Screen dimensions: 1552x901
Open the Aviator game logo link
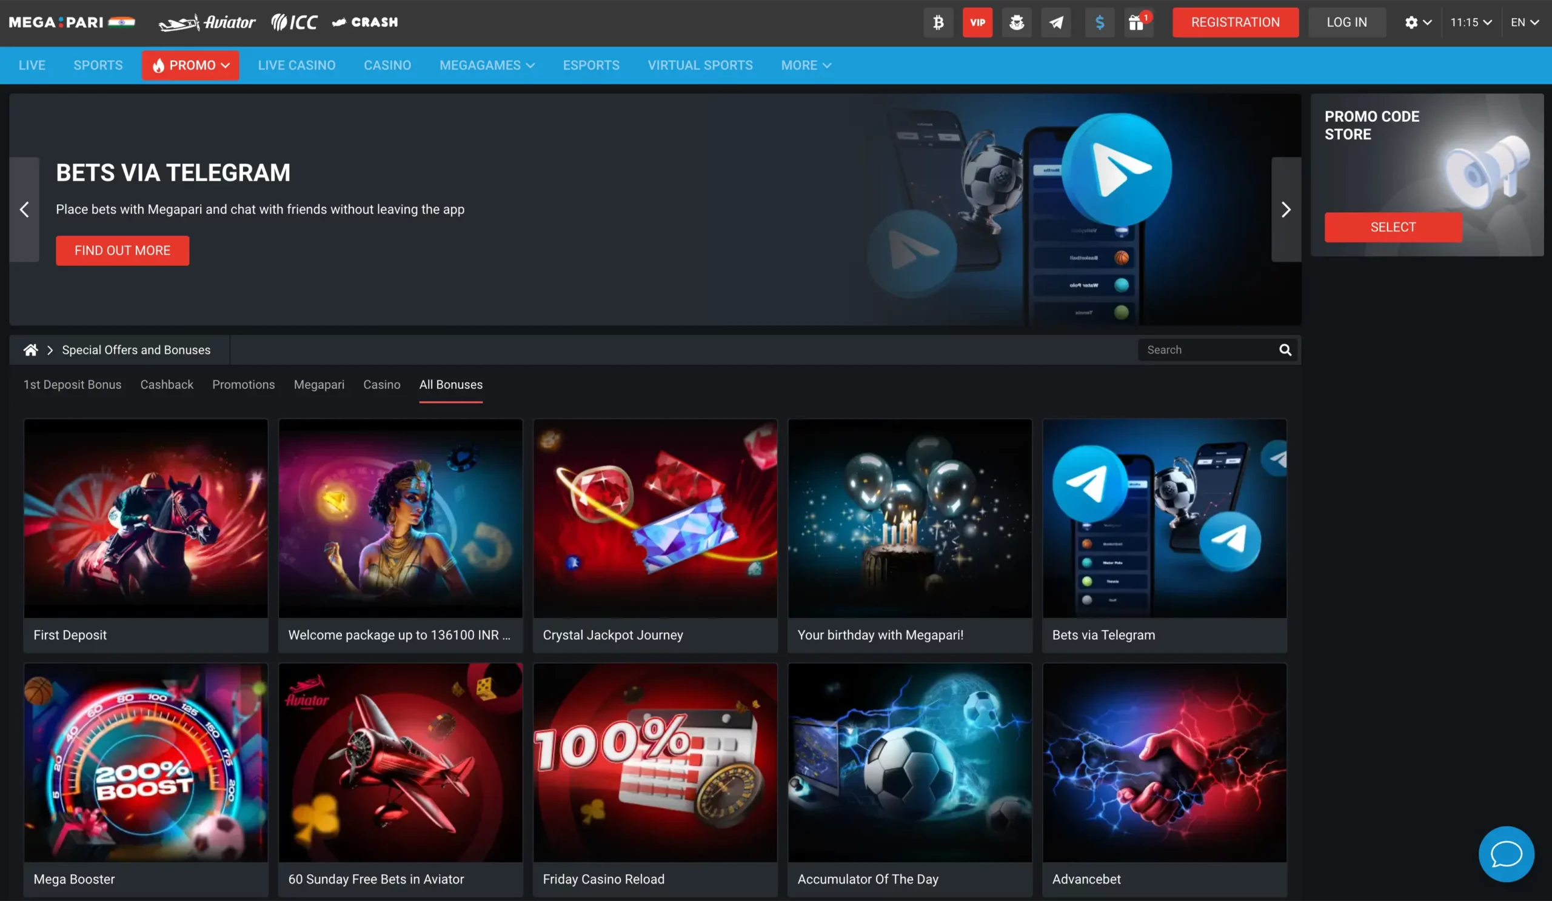tap(207, 22)
